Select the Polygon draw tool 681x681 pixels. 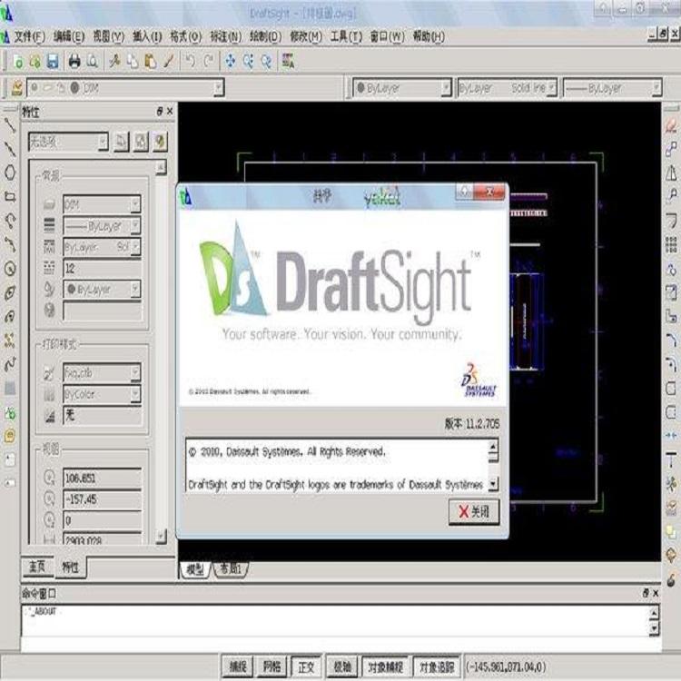pos(10,172)
